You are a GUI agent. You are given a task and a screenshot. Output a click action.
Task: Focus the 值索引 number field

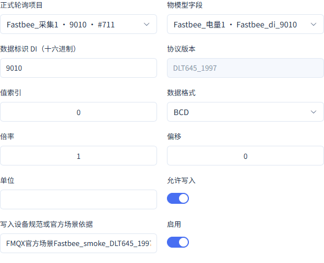point(79,112)
